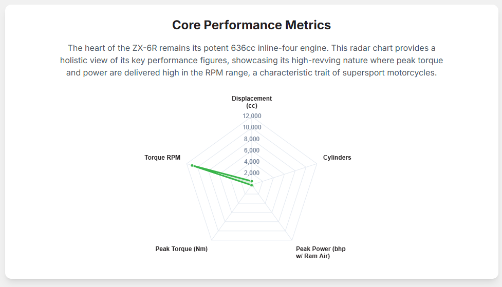Click the Peak Power axis label

321,253
